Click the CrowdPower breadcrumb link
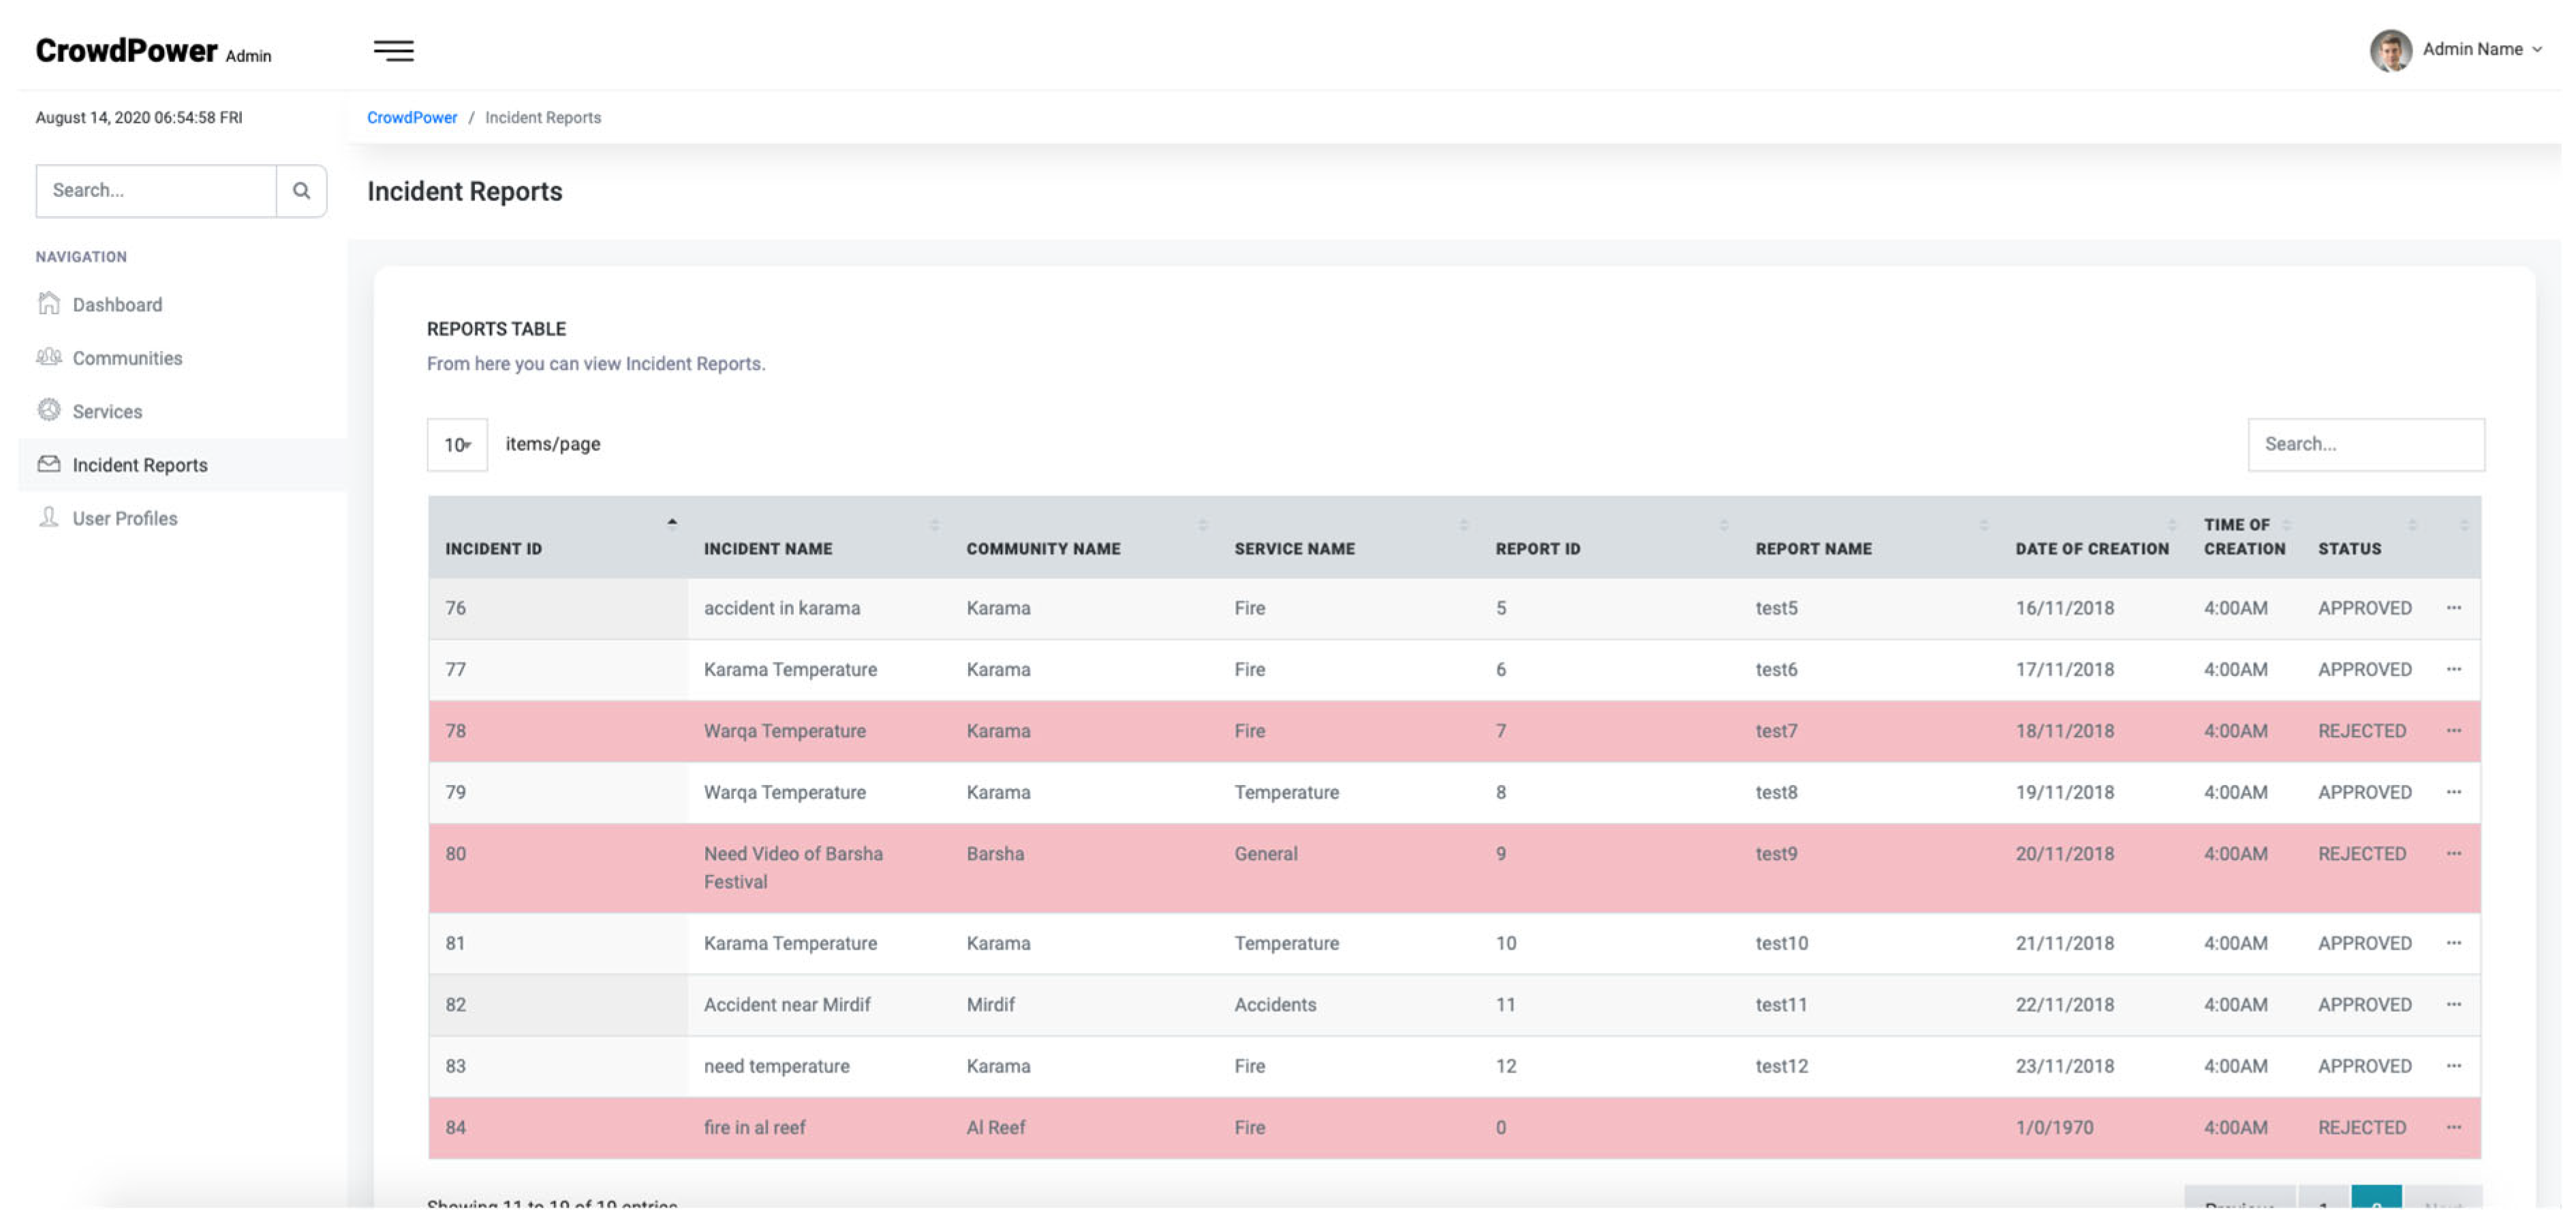Viewport: 2576px width, 1232px height. tap(411, 117)
